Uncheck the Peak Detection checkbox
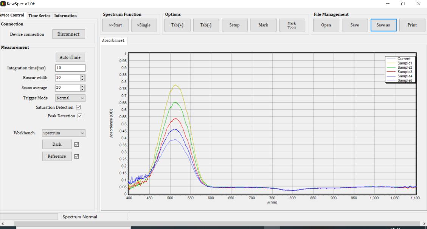427x229 pixels. click(80, 116)
